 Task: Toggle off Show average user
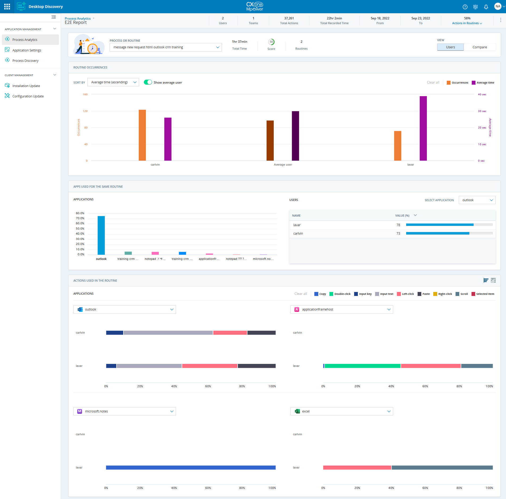[148, 82]
